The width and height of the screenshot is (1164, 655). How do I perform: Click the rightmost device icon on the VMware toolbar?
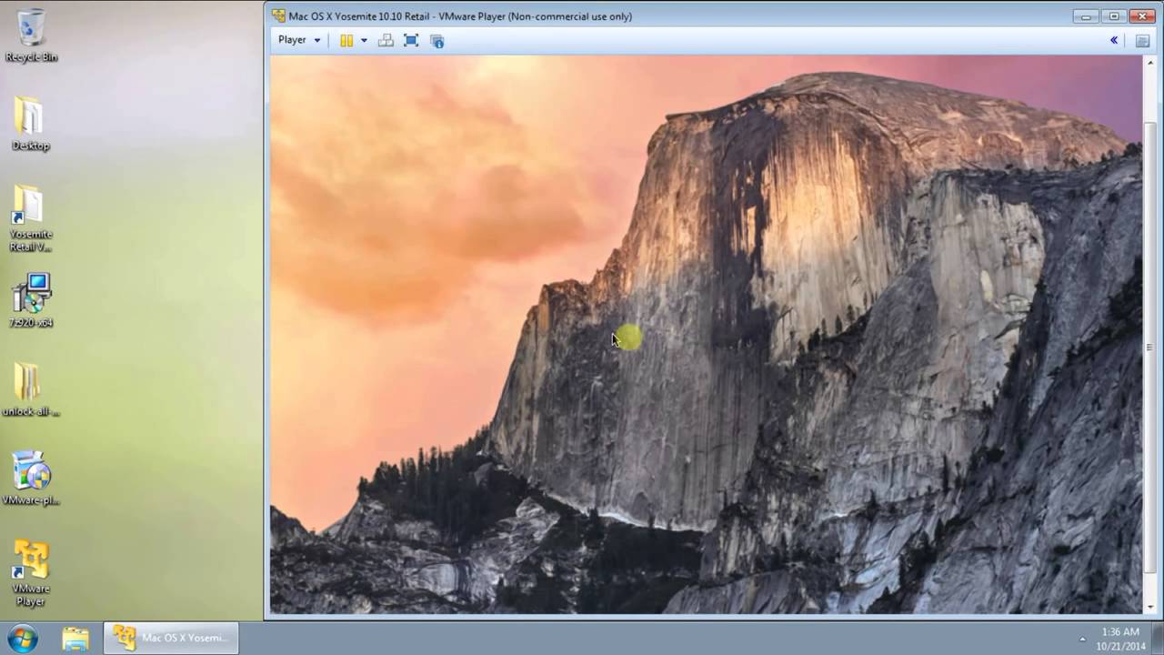coord(1142,40)
